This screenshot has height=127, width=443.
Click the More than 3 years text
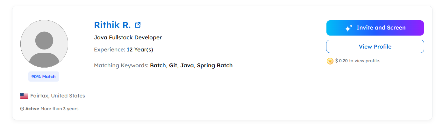(59, 109)
